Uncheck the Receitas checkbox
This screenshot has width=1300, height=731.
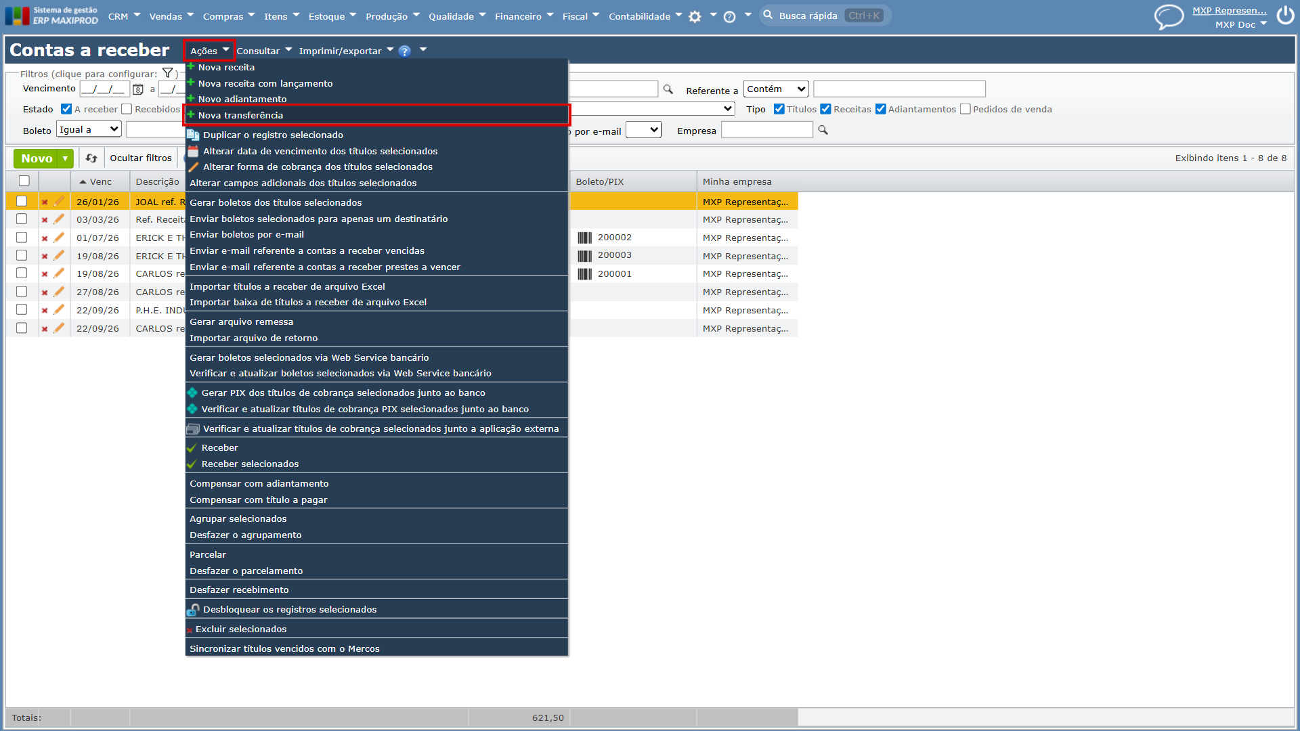[826, 109]
